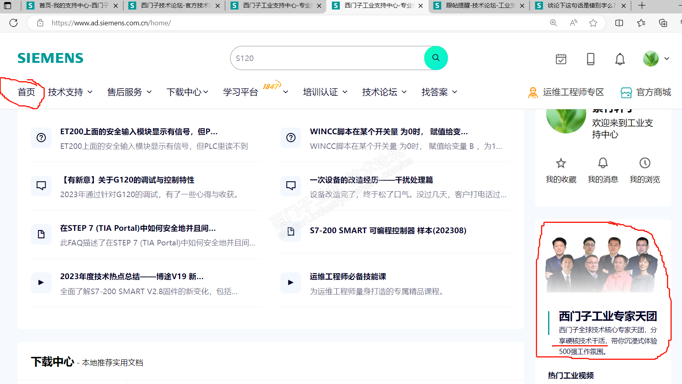Click the document icon beside STEP 7 FAQ

tap(41, 234)
